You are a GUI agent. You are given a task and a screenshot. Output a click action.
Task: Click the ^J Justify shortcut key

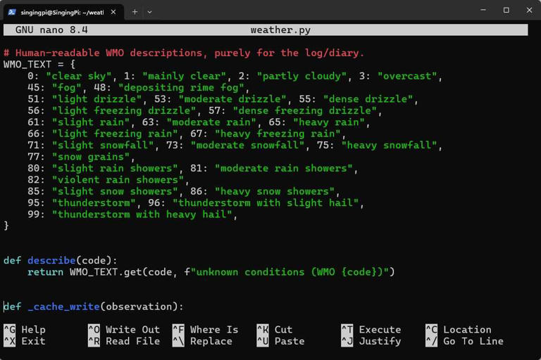(347, 342)
